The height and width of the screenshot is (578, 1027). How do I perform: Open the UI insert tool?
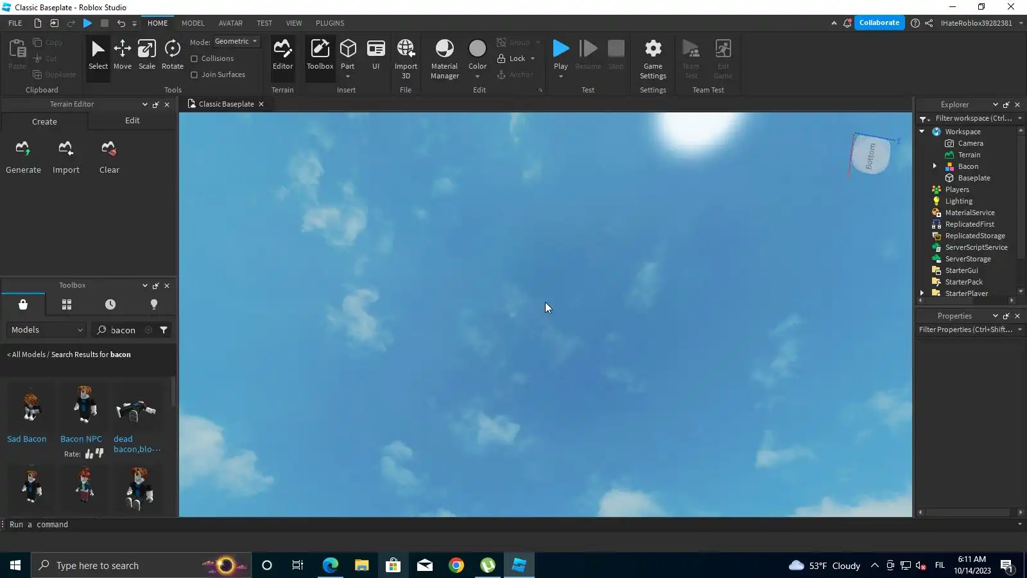point(375,55)
